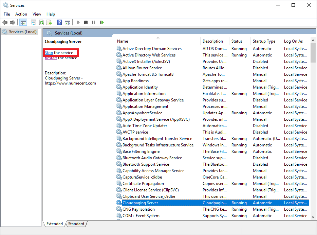Stop the service using the Stop toolbar icon
The image size is (317, 235).
86,22
